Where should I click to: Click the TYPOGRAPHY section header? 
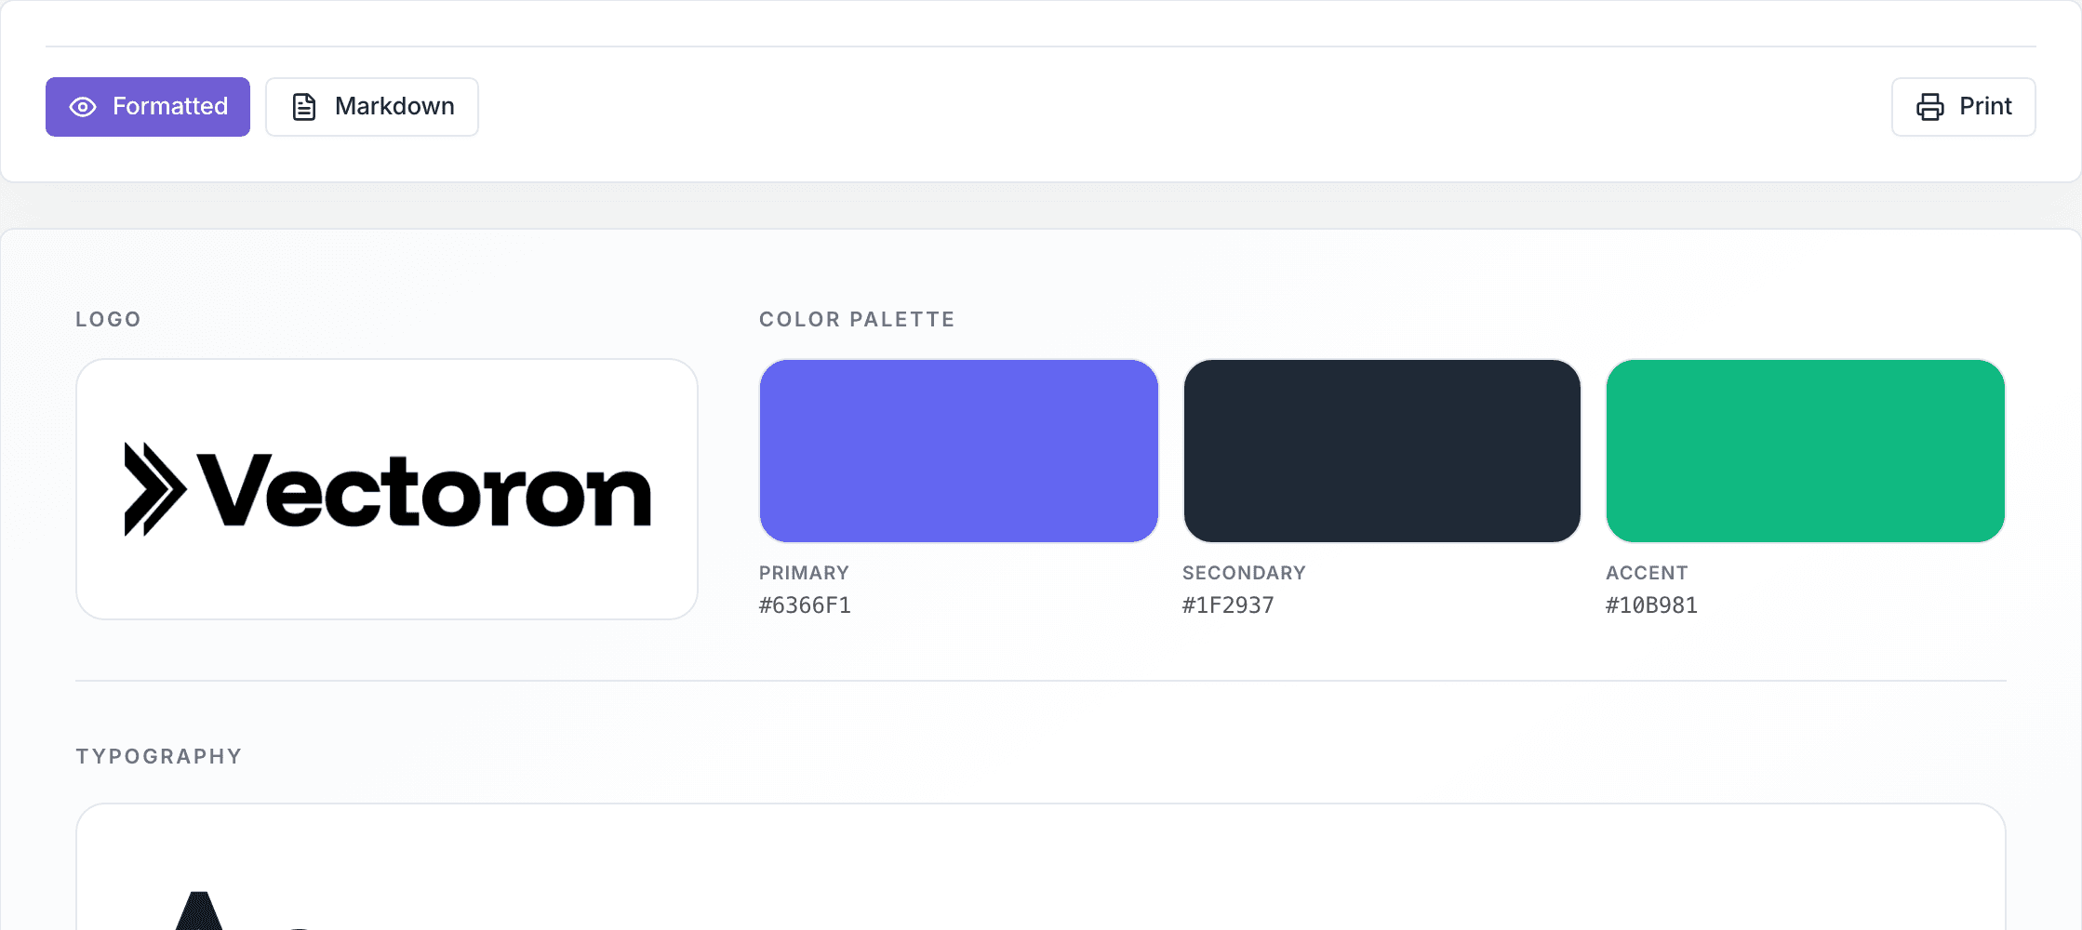tap(158, 755)
